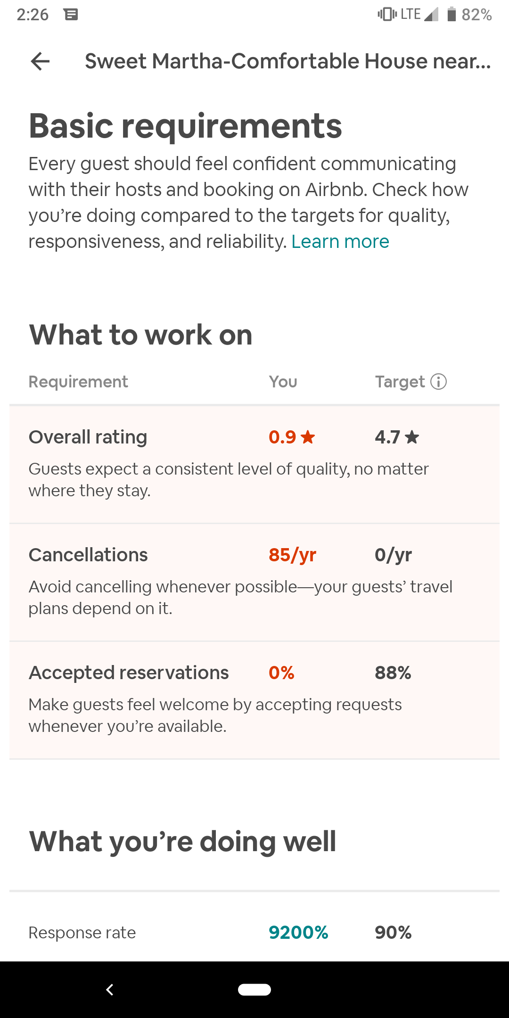Tap the 4.7 star target rating

click(x=397, y=437)
